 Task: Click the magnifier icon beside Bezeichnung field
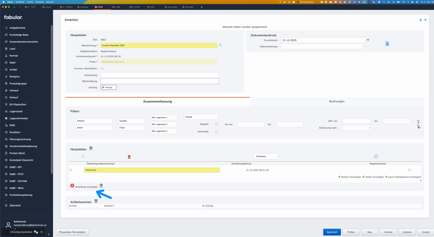click(x=220, y=45)
